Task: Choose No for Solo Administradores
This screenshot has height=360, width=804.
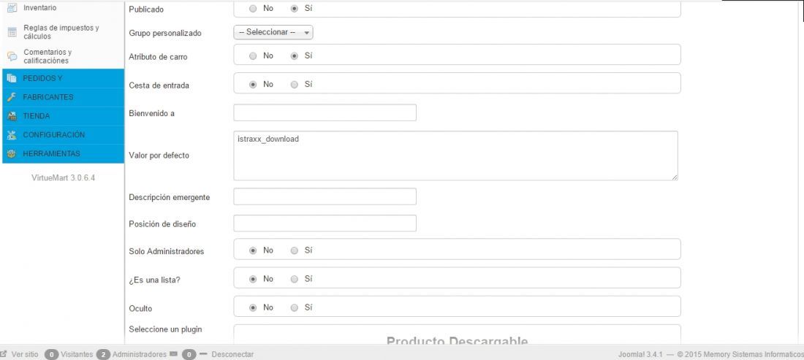Action: tap(253, 250)
